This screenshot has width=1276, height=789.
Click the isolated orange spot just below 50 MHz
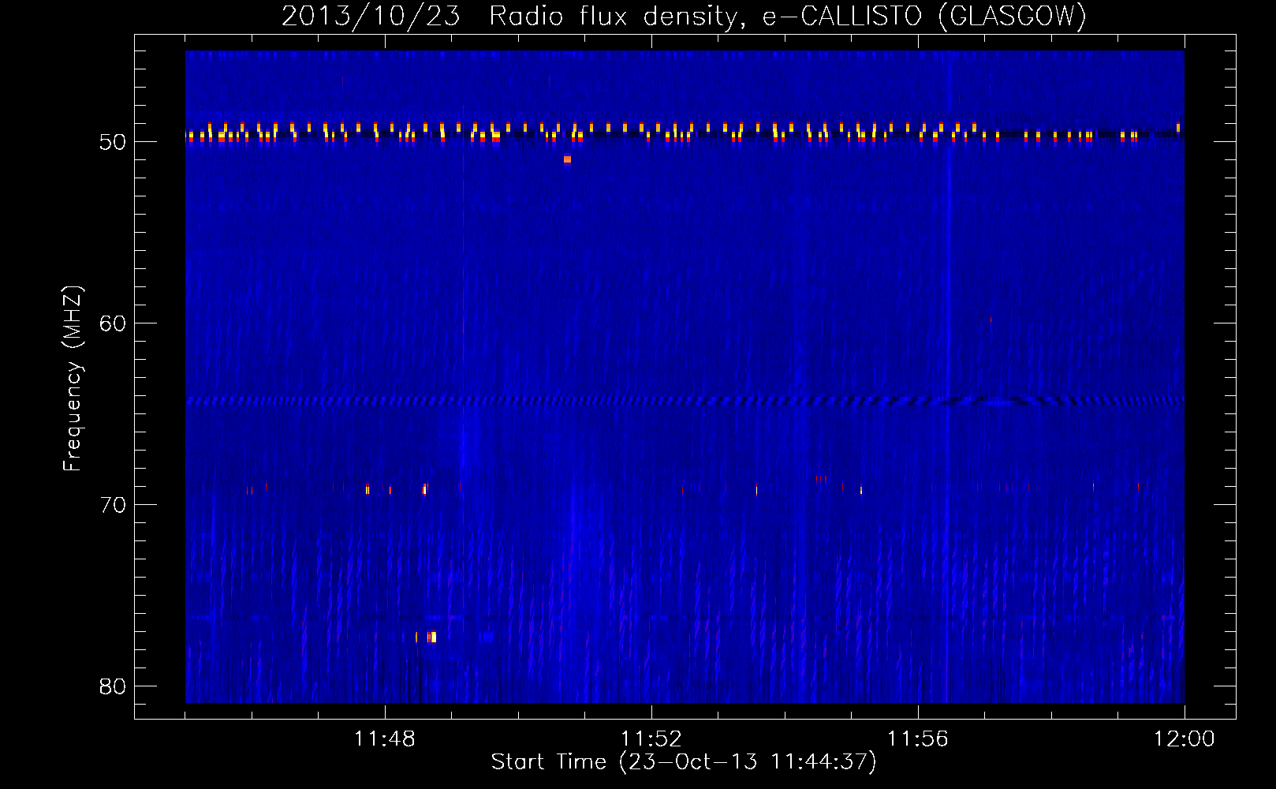click(567, 159)
